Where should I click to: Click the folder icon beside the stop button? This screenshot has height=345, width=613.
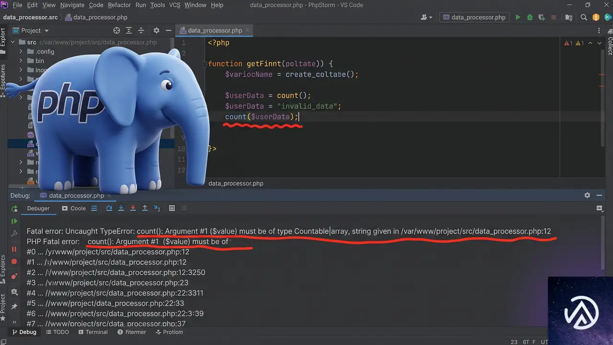pyautogui.click(x=569, y=17)
